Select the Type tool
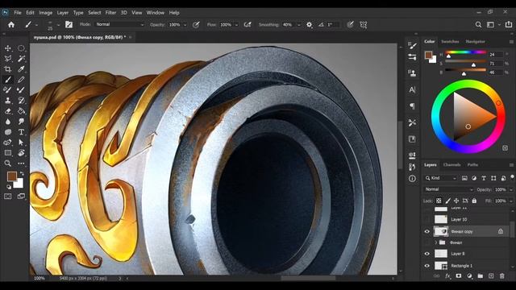Viewport: 516px width, 290px height. pos(21,132)
